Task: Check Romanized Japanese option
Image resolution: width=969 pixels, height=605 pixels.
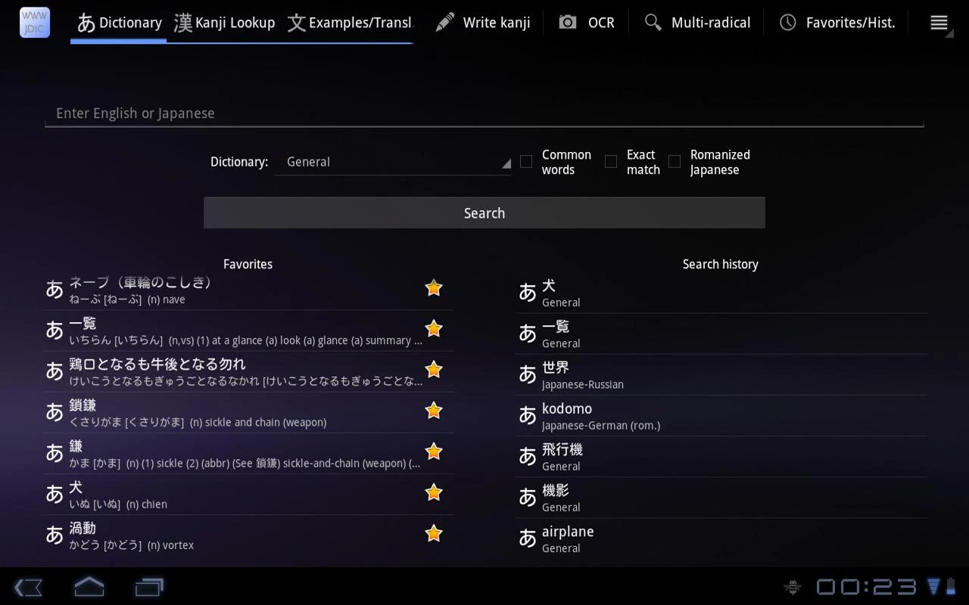Action: point(675,161)
